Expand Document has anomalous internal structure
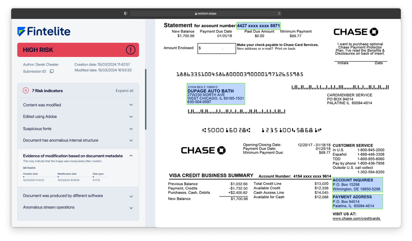This screenshot has height=241, width=412. (131, 140)
